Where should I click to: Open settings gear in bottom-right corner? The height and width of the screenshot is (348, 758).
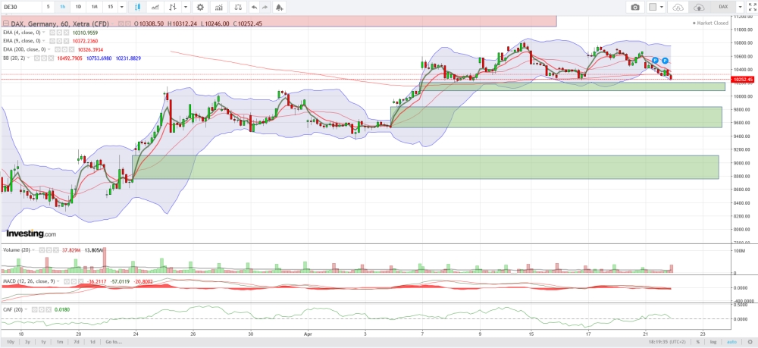pyautogui.click(x=750, y=342)
